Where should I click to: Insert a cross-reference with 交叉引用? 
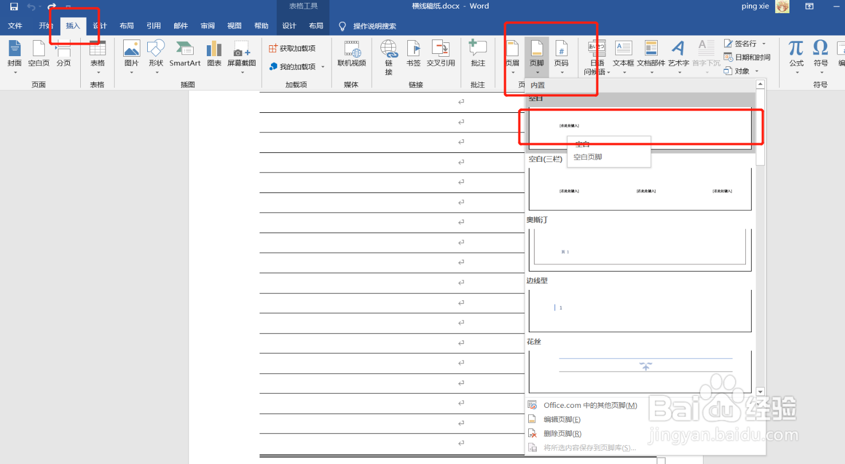coord(441,54)
